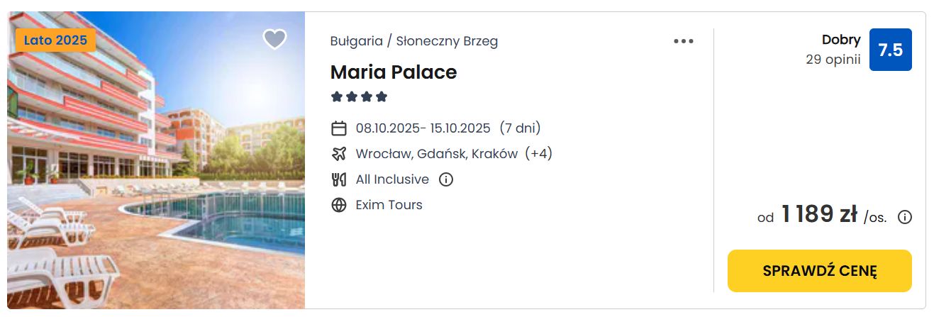The width and height of the screenshot is (934, 317).
Task: Click the cutlery meal plan icon
Action: 339,179
